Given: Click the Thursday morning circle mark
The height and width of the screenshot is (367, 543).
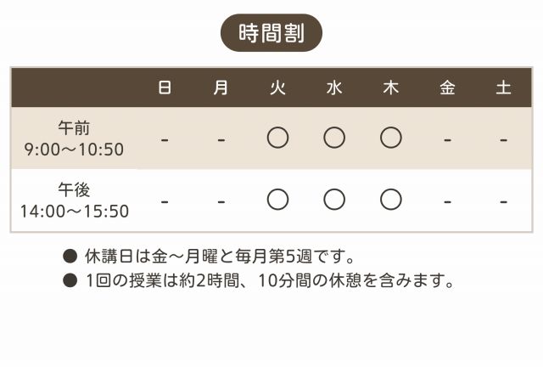Looking at the screenshot, I should [x=390, y=138].
